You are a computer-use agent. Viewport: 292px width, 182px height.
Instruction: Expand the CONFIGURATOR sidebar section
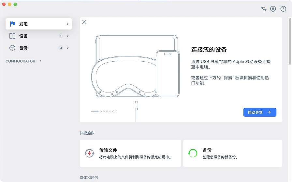coord(40,61)
